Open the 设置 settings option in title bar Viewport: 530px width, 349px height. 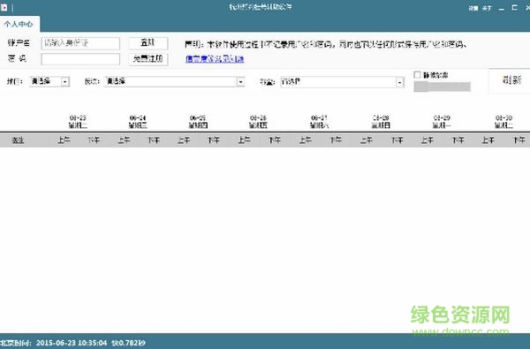(473, 8)
